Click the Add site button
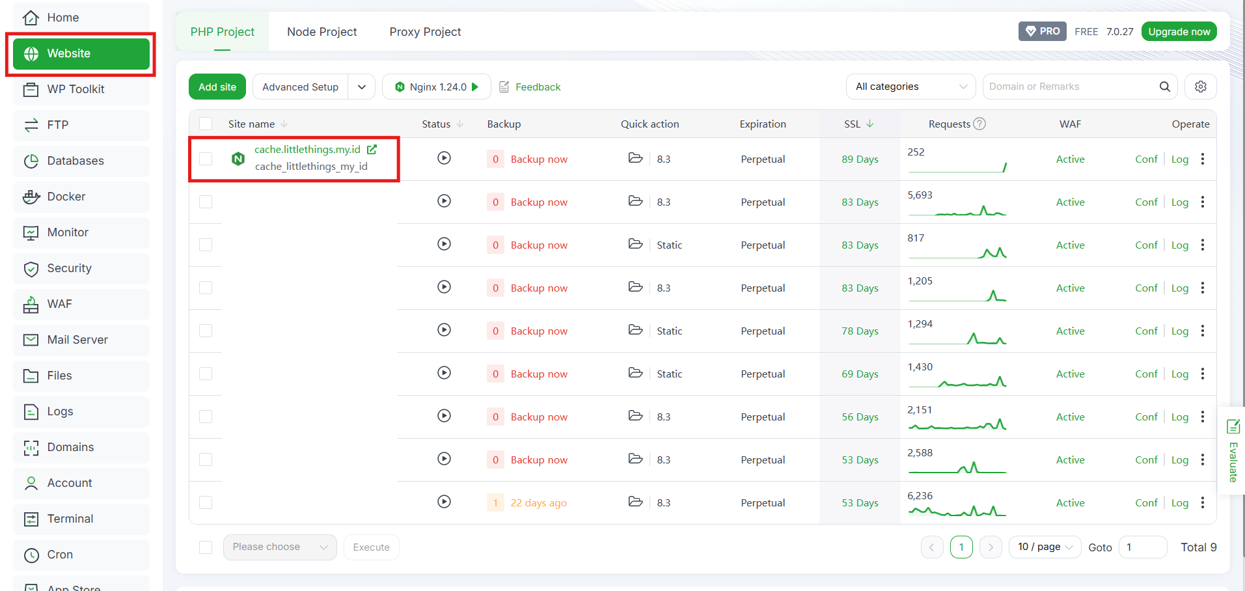The width and height of the screenshot is (1245, 591). click(x=217, y=87)
